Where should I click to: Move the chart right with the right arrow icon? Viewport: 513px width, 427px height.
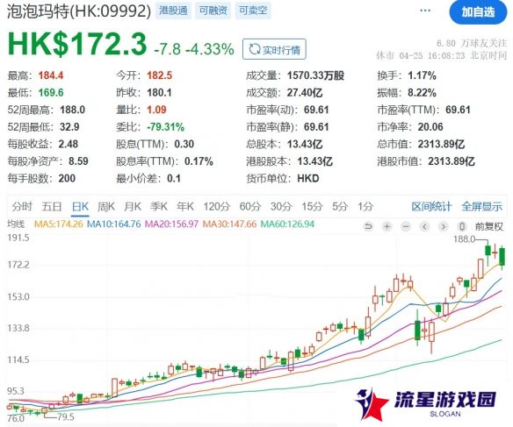[444, 226]
